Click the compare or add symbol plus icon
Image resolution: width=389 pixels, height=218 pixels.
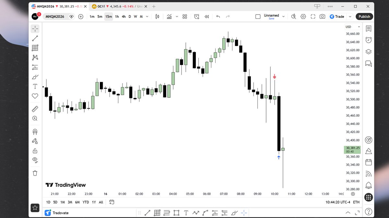pyautogui.click(x=80, y=16)
